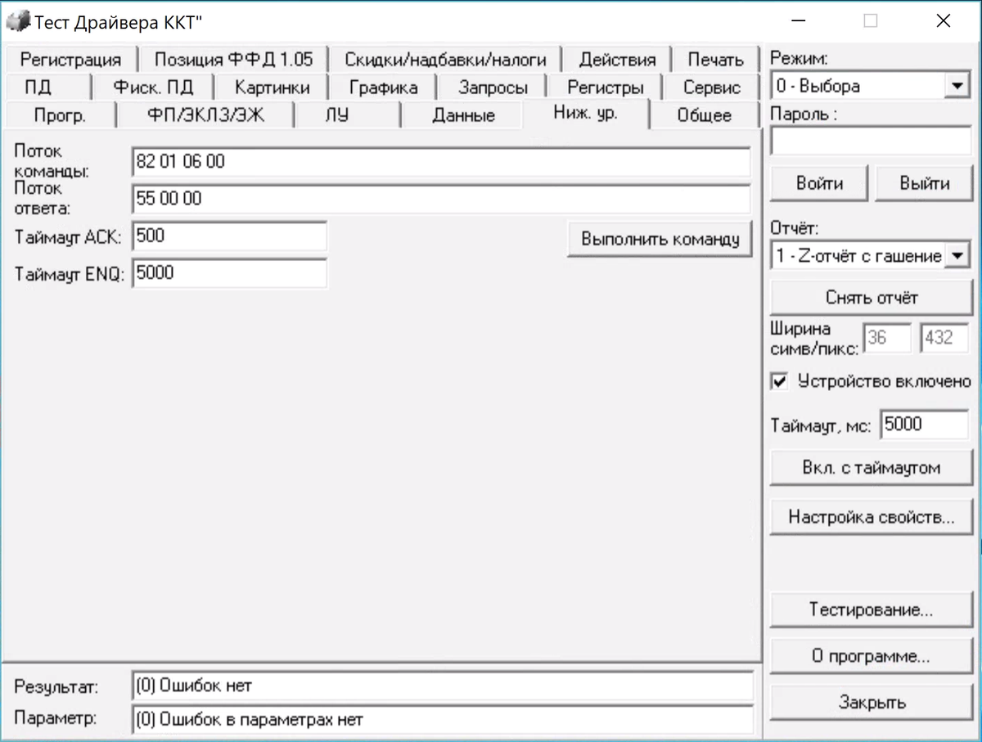
Task: Select the Фиск. ПД tab
Action: [x=153, y=88]
